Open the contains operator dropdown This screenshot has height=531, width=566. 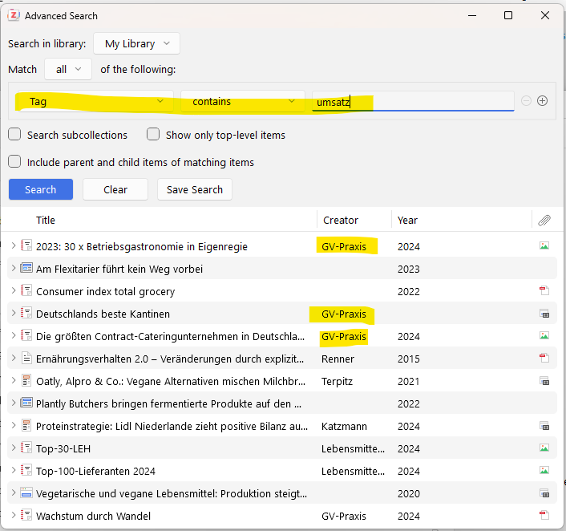[x=243, y=102]
